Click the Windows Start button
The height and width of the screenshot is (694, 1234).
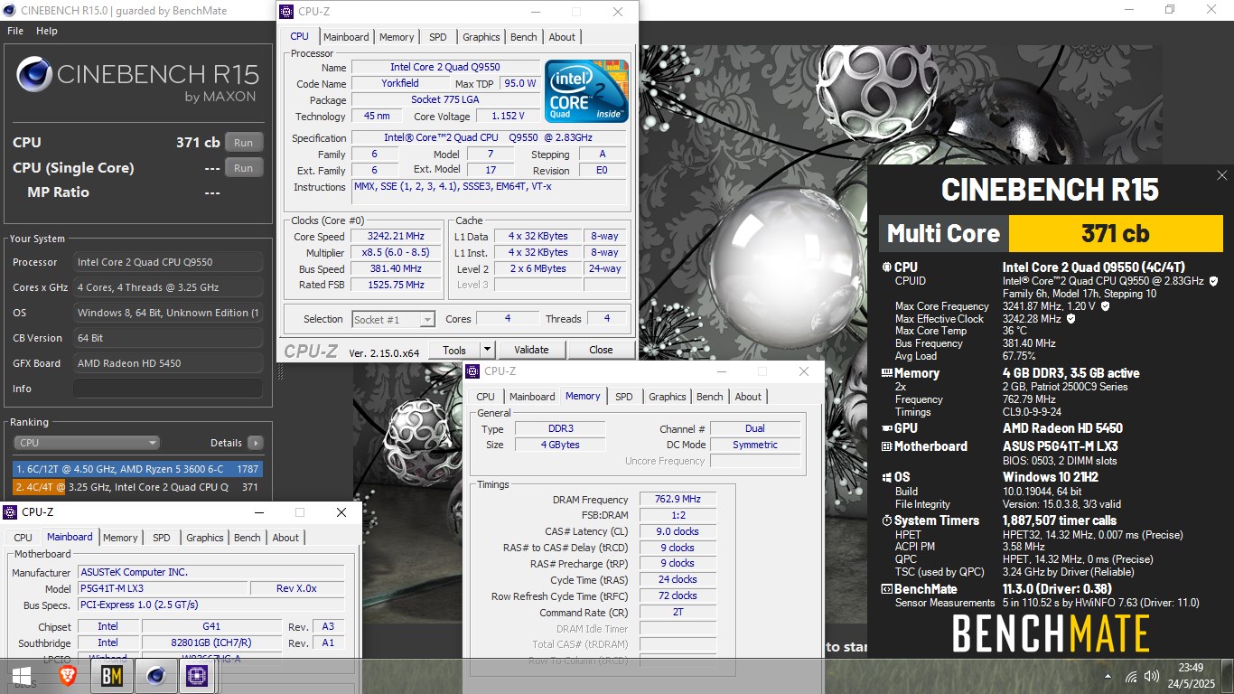[x=22, y=676]
